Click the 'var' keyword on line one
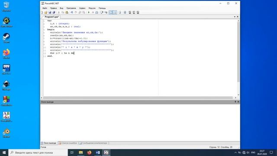Viewport: 277px width, 156px height. pyautogui.click(x=49, y=21)
